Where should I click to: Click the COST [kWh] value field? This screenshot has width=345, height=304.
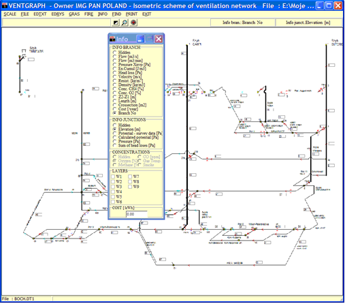pos(137,214)
